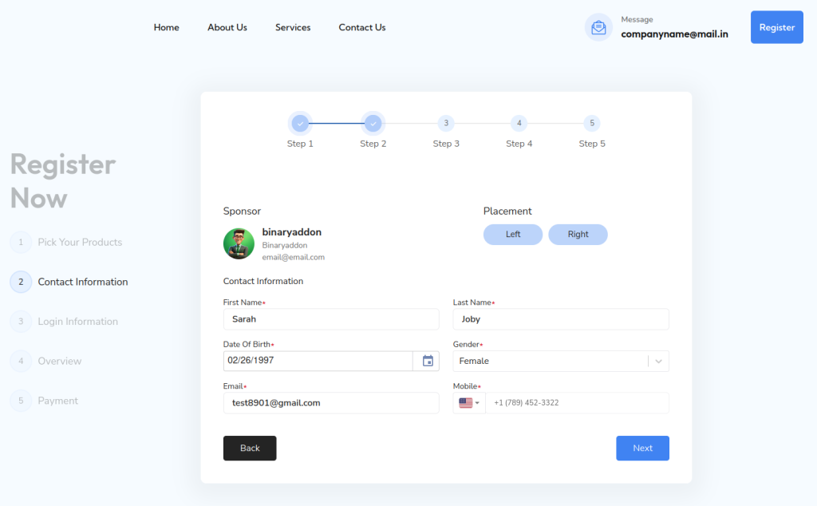Open the Services menu item
This screenshot has width=817, height=506.
[293, 27]
